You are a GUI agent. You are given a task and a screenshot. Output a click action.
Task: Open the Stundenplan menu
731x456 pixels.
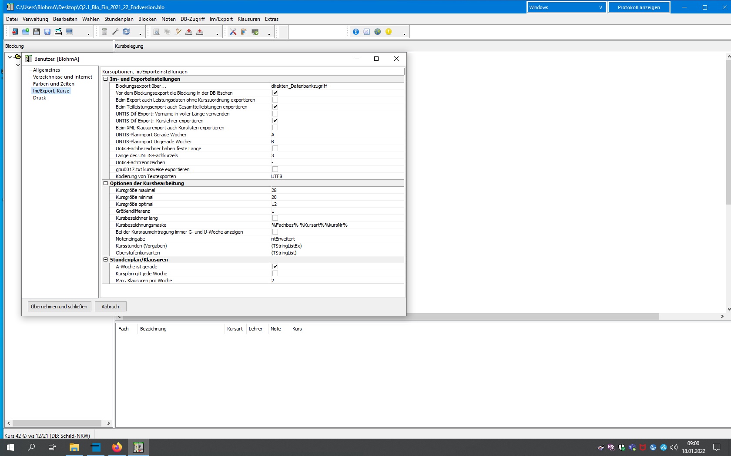pyautogui.click(x=119, y=19)
